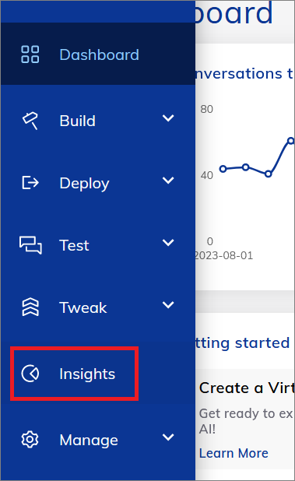Viewport: 295px width, 481px height.
Task: Click the Build paint roller icon
Action: tap(30, 121)
